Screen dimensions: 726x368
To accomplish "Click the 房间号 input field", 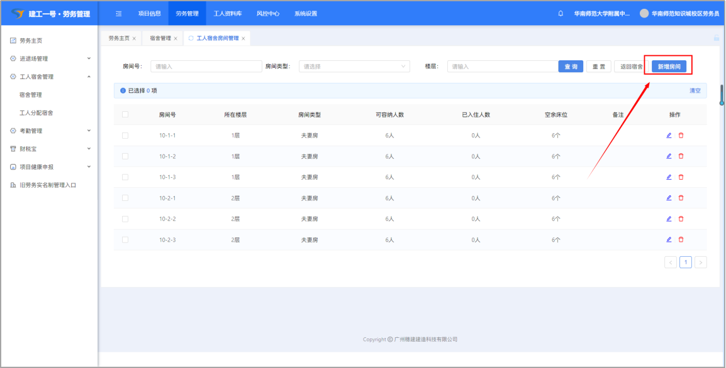I will pyautogui.click(x=206, y=67).
